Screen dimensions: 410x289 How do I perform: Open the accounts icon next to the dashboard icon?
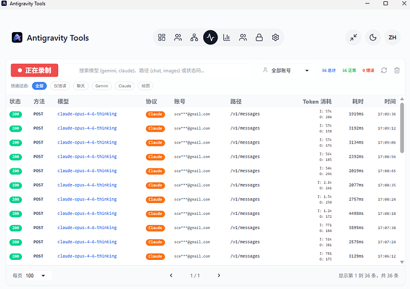point(178,37)
